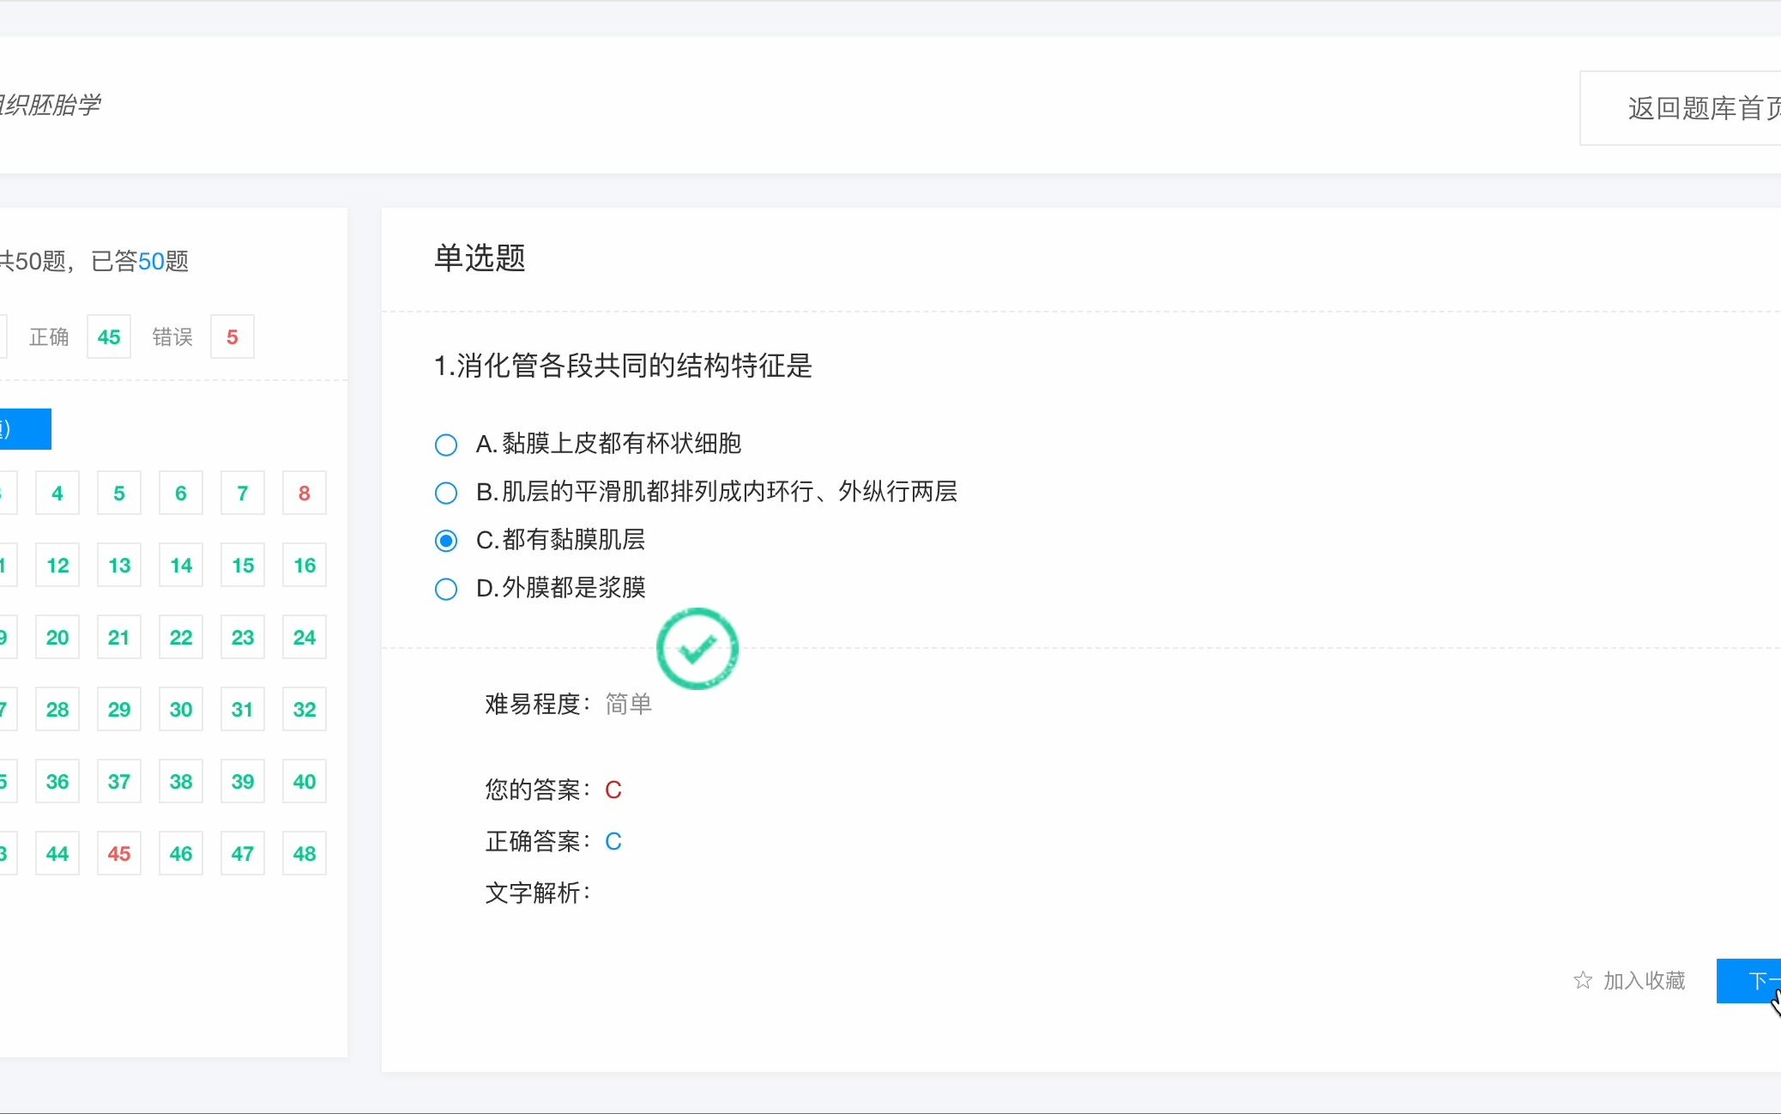
Task: Jump to question 39
Action: pyautogui.click(x=243, y=782)
